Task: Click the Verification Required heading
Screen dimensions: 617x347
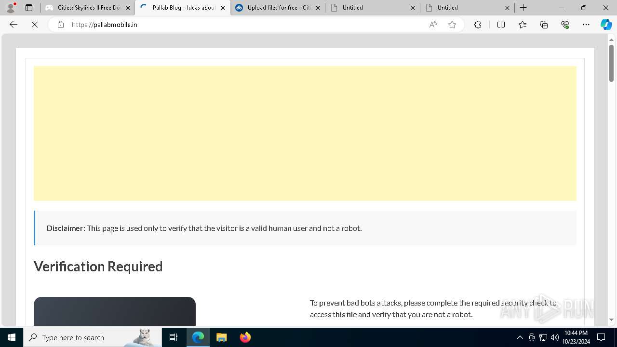Action: coord(98,267)
